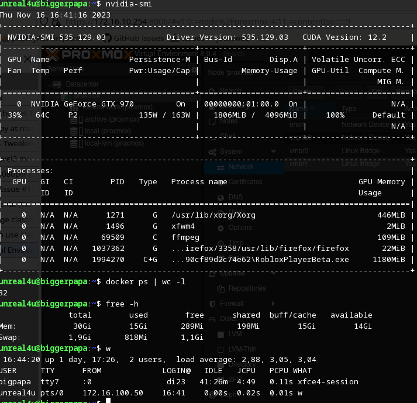417x403 pixels.
Task: Select the Datacenter node in the tree
Action: pos(82,84)
